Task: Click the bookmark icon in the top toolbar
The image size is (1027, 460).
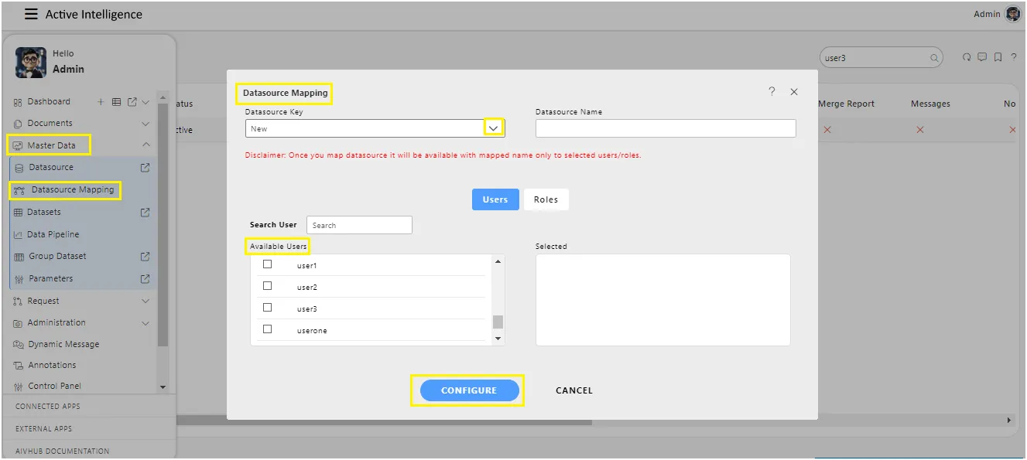Action: (x=998, y=57)
